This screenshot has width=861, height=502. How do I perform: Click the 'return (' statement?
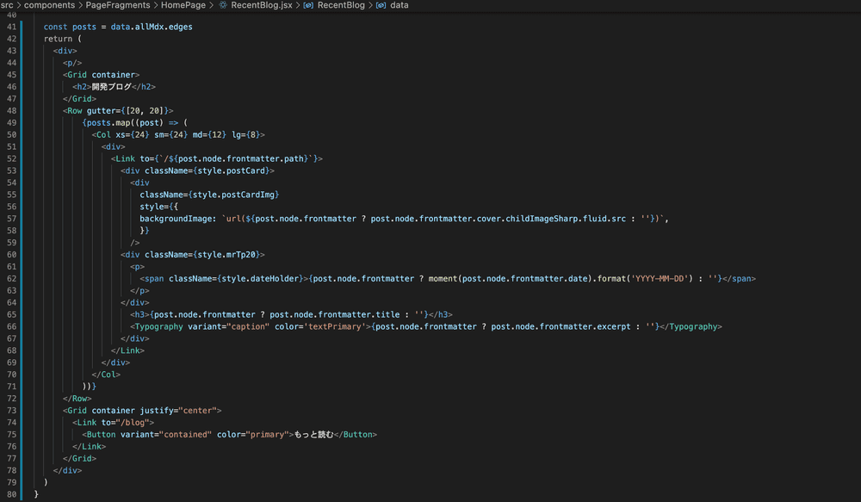pyautogui.click(x=63, y=39)
